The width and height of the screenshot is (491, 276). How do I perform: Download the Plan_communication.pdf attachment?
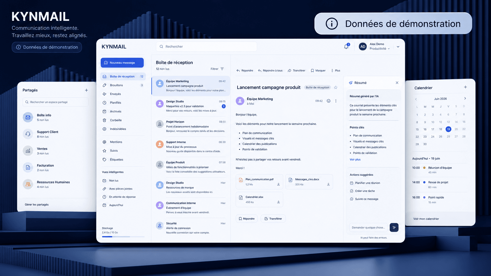(278, 184)
